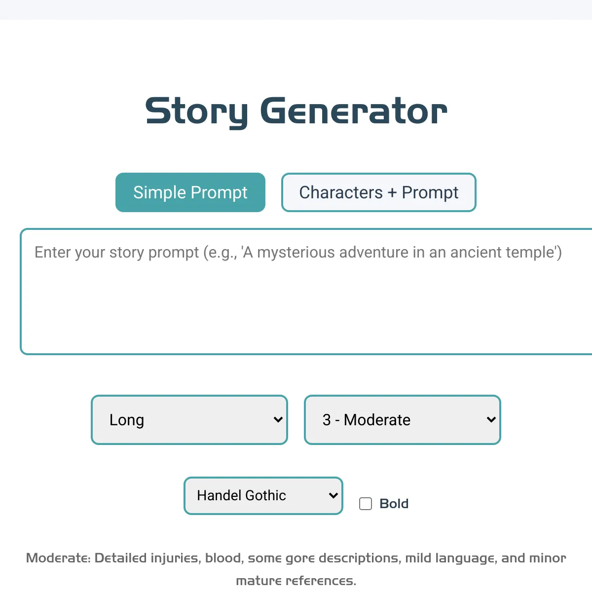This screenshot has width=592, height=592.
Task: Expand the 3 - Moderate selector chevron
Action: [x=490, y=420]
